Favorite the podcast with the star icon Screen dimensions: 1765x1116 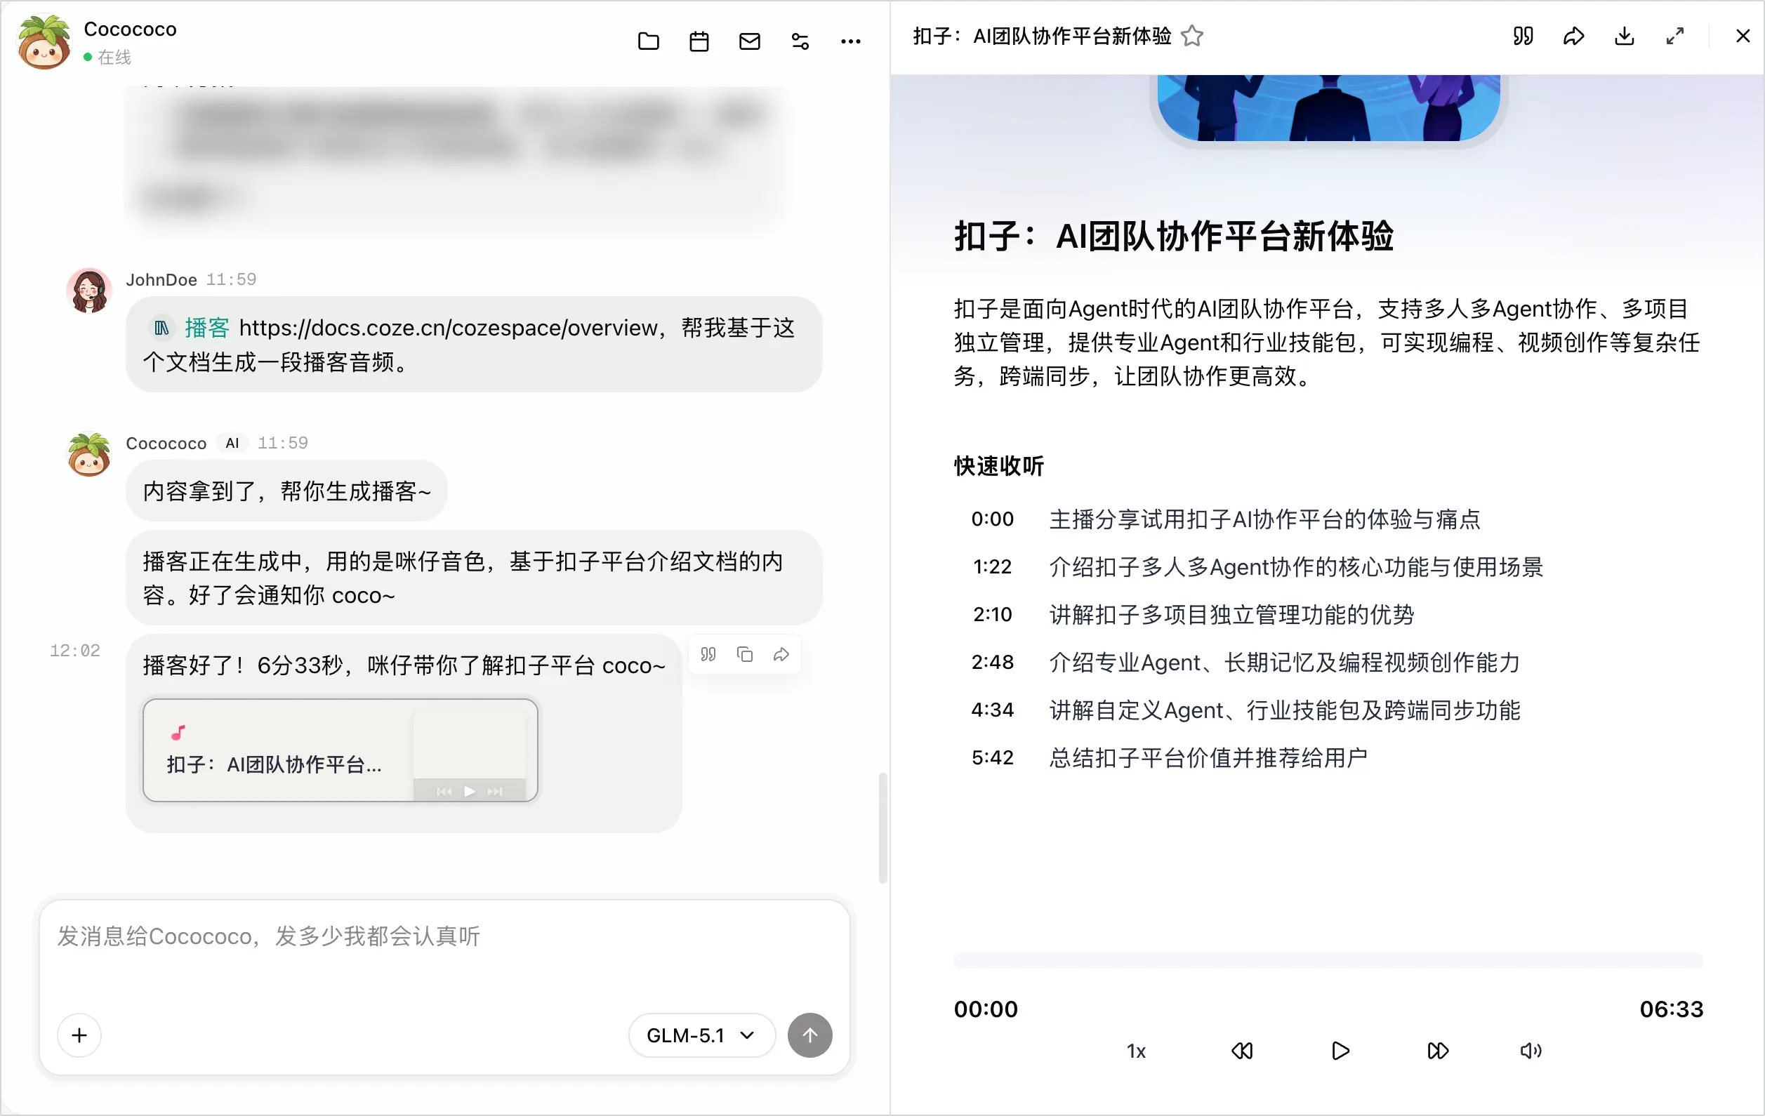1192,36
